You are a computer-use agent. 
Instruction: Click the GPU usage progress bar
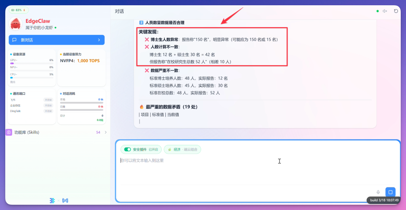pyautogui.click(x=32, y=63)
